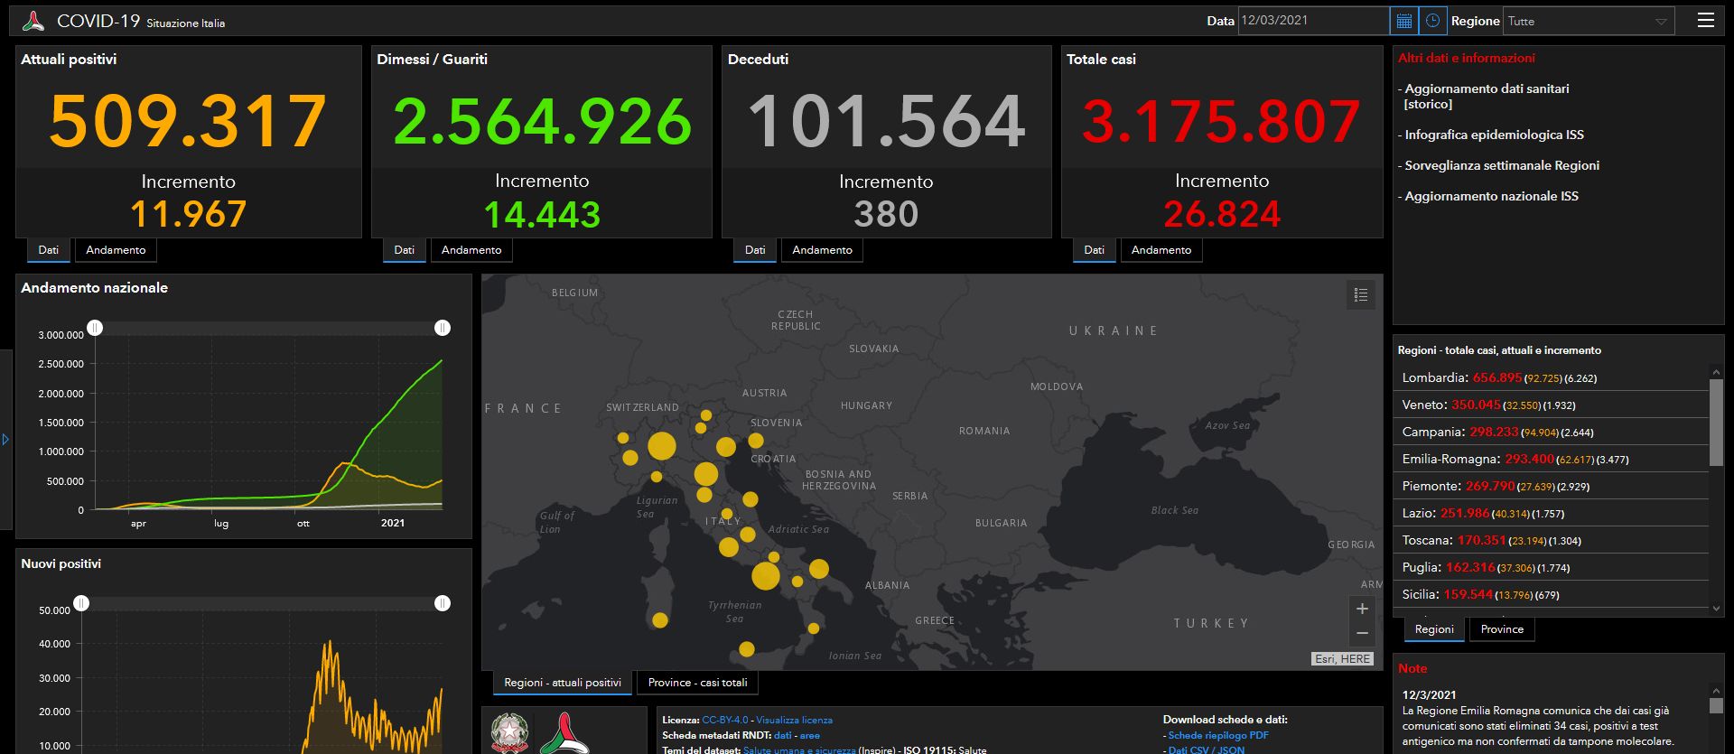Select the Province tab under regions list
Screen dimensions: 1734x754
point(1502,629)
